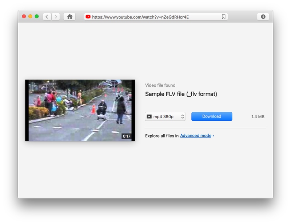Screen dimensions: 291x224
Task: Click the Explore all files in text
Action: pyautogui.click(x=162, y=136)
